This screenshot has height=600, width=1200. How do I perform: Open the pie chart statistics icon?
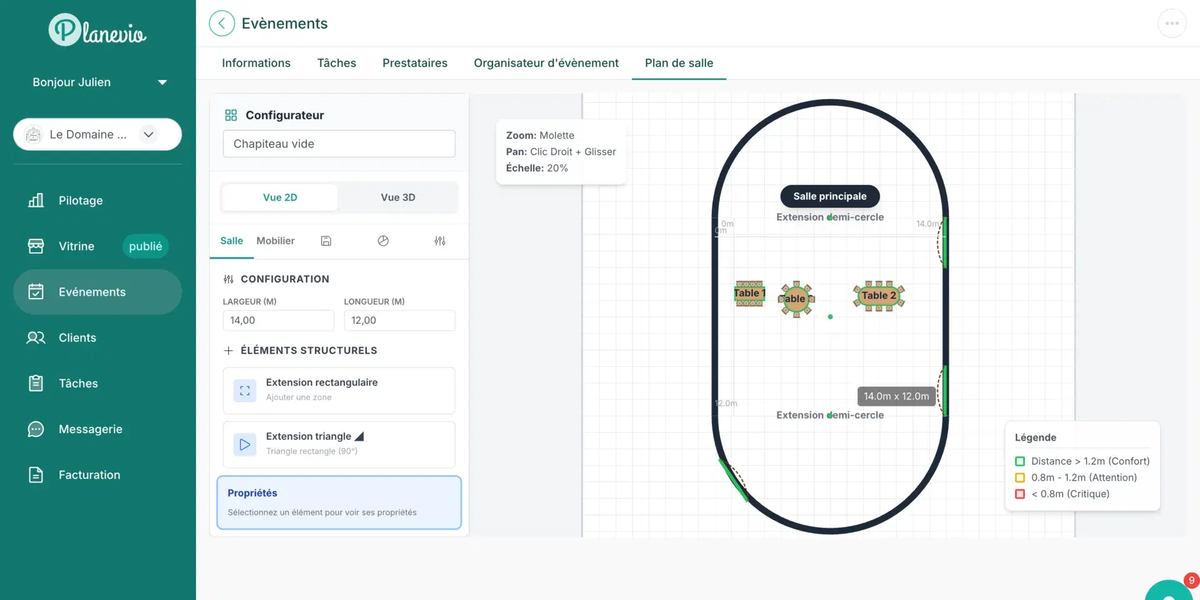tap(383, 241)
